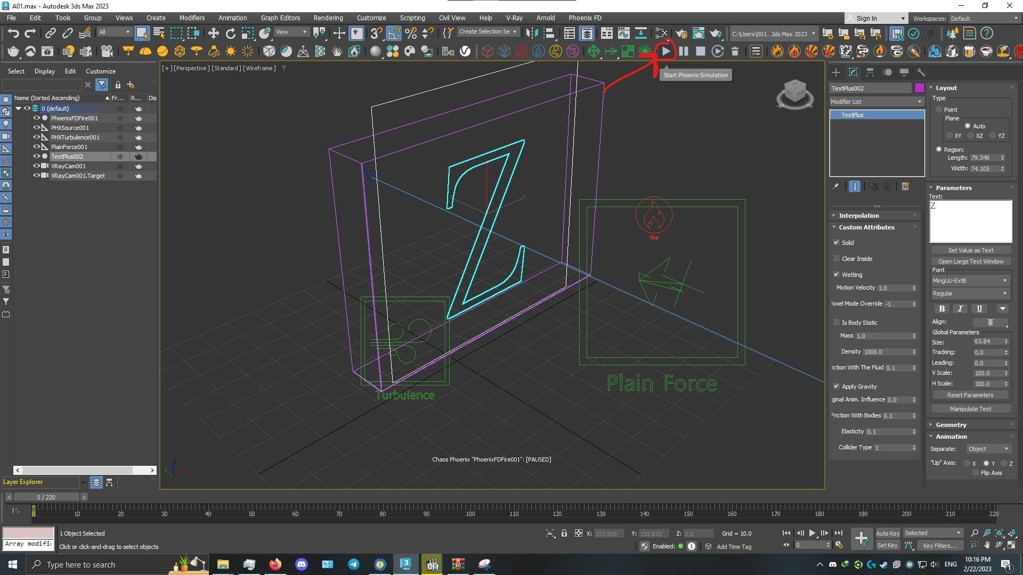Click the viewport filter funnel icon
The image size is (1023, 575).
284,68
